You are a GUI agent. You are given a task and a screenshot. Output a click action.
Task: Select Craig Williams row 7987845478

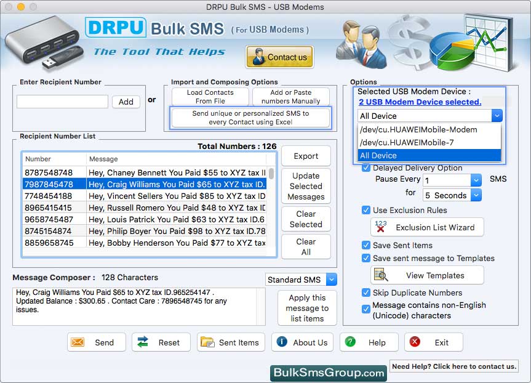145,184
